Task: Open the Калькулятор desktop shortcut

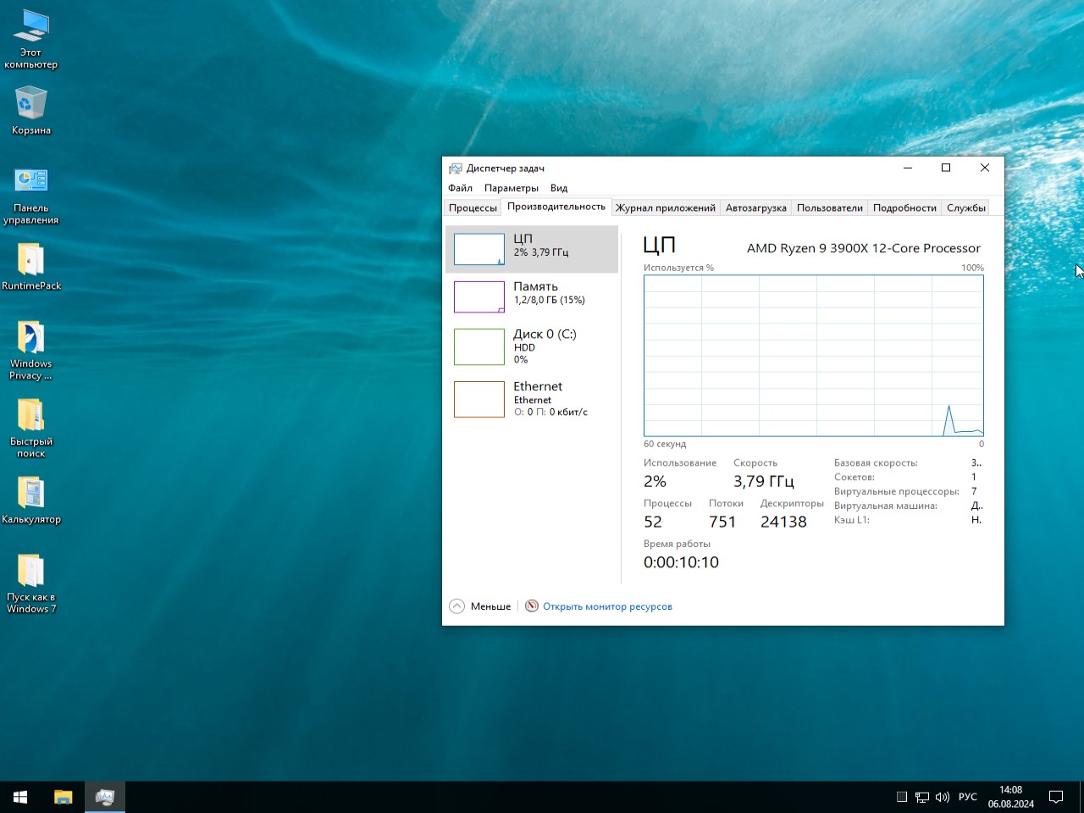Action: click(x=31, y=493)
